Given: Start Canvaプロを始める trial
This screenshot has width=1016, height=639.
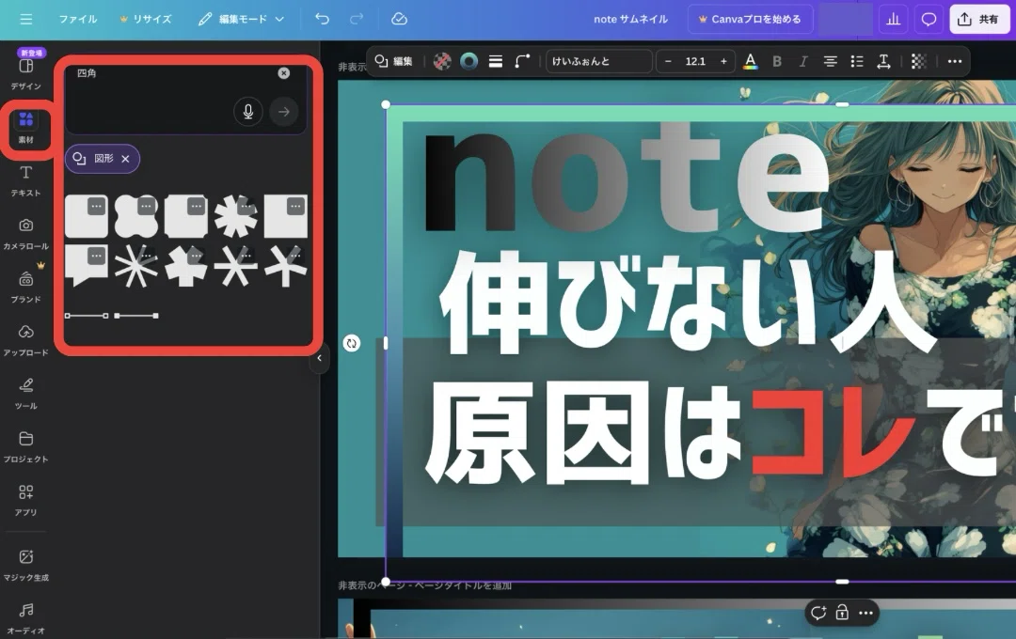Looking at the screenshot, I should click(749, 20).
